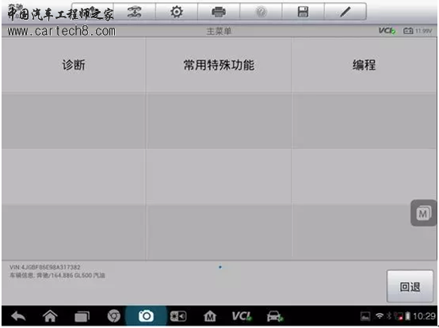Viewport: 439px width, 328px height.
Task: Select the 常用特殊功能 menu tile
Action: pos(219,65)
